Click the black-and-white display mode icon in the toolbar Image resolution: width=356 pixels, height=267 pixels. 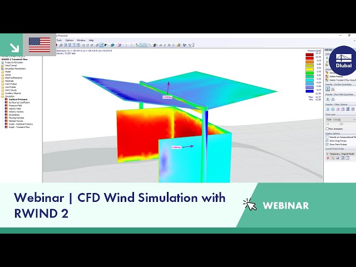pos(106,45)
